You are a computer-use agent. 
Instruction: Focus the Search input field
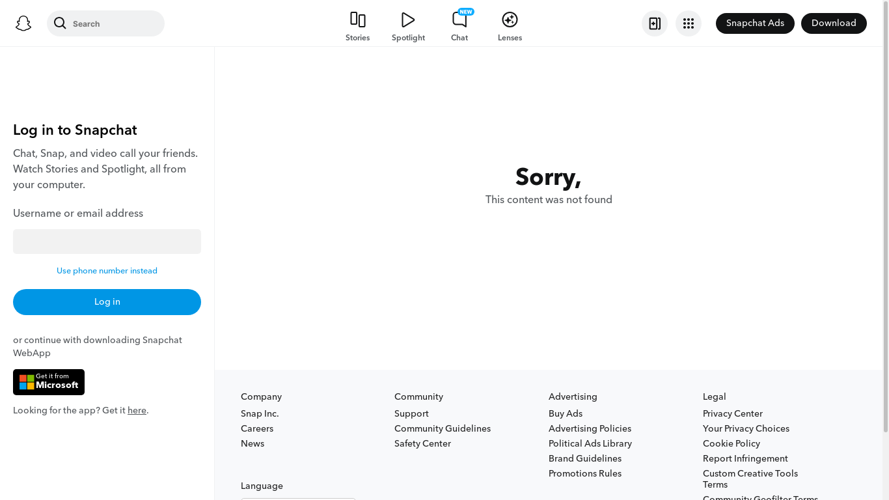pos(105,23)
